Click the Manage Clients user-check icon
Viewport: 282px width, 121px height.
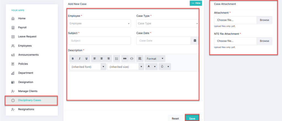coord(13,91)
